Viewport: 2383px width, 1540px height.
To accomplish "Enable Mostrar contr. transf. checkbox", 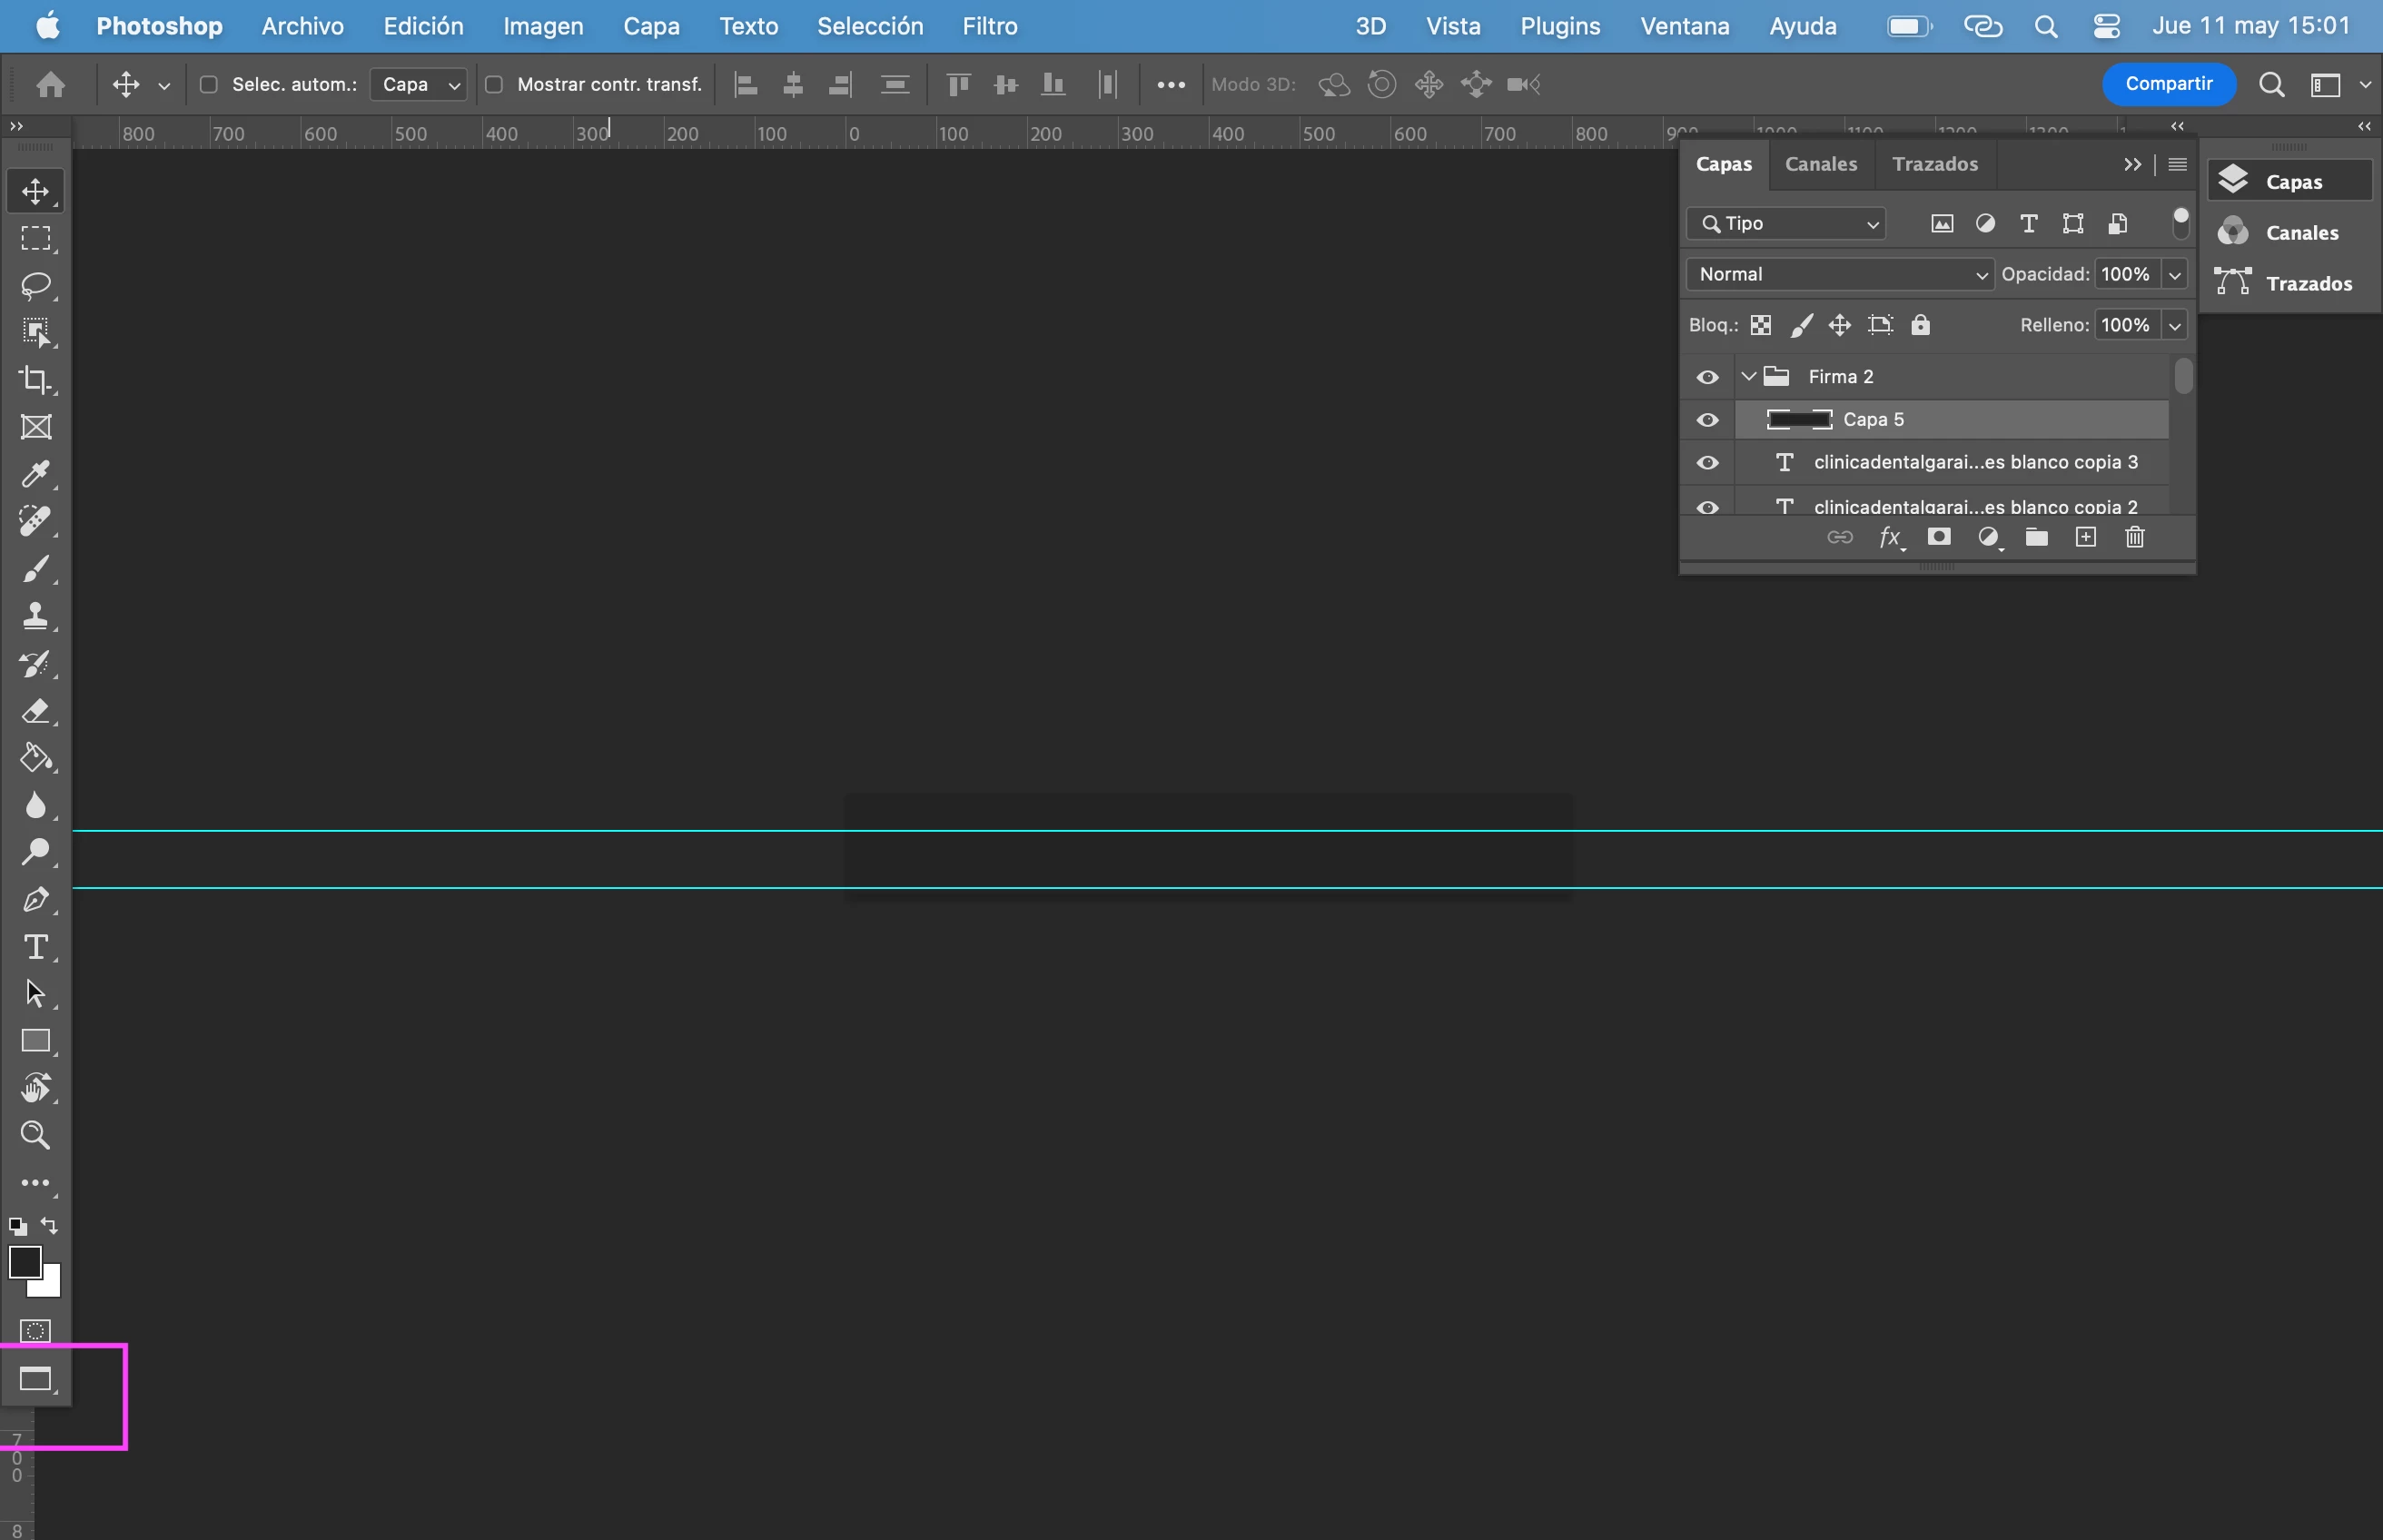I will 494,85.
